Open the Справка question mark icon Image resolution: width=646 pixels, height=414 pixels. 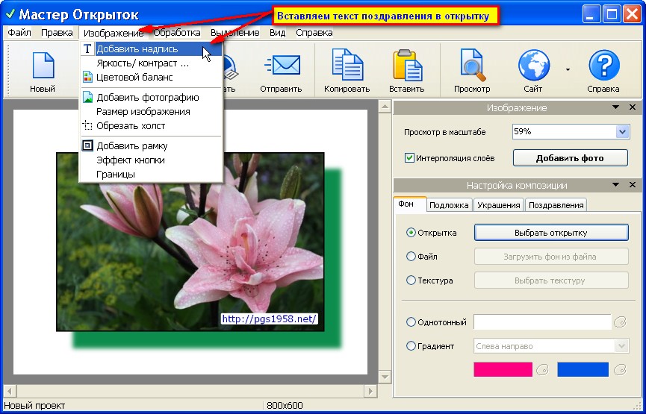click(604, 65)
